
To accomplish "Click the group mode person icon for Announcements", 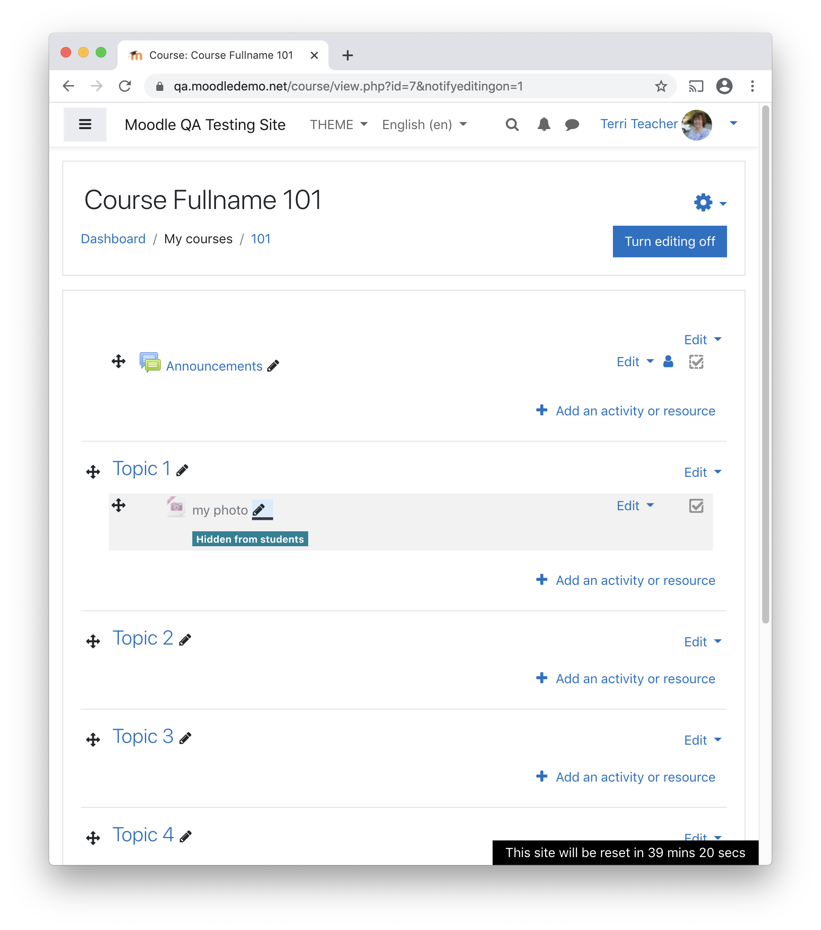I will (x=668, y=361).
